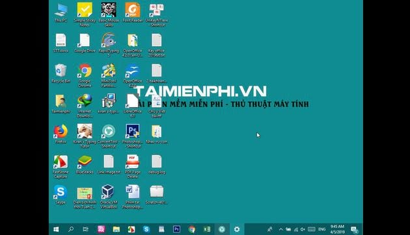
Task: Open the pink app pinned after Task View
Action: (101, 229)
